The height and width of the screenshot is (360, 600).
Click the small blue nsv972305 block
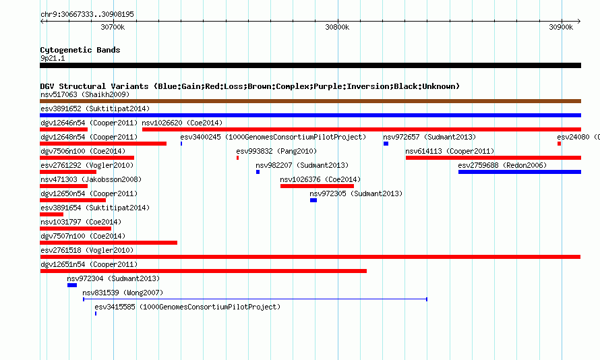tap(313, 200)
